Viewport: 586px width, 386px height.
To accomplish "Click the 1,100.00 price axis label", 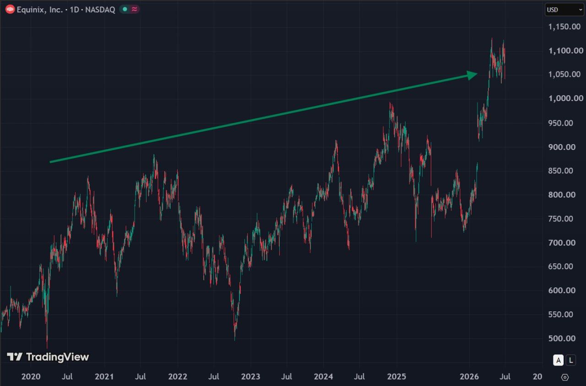I will [x=565, y=50].
